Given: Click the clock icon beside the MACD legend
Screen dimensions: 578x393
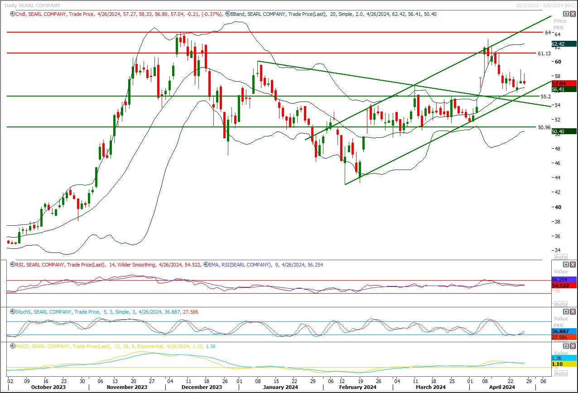Looking at the screenshot, I should 12,346.
